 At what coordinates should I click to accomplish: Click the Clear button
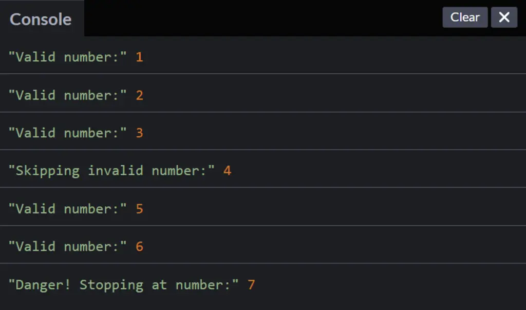pyautogui.click(x=465, y=17)
